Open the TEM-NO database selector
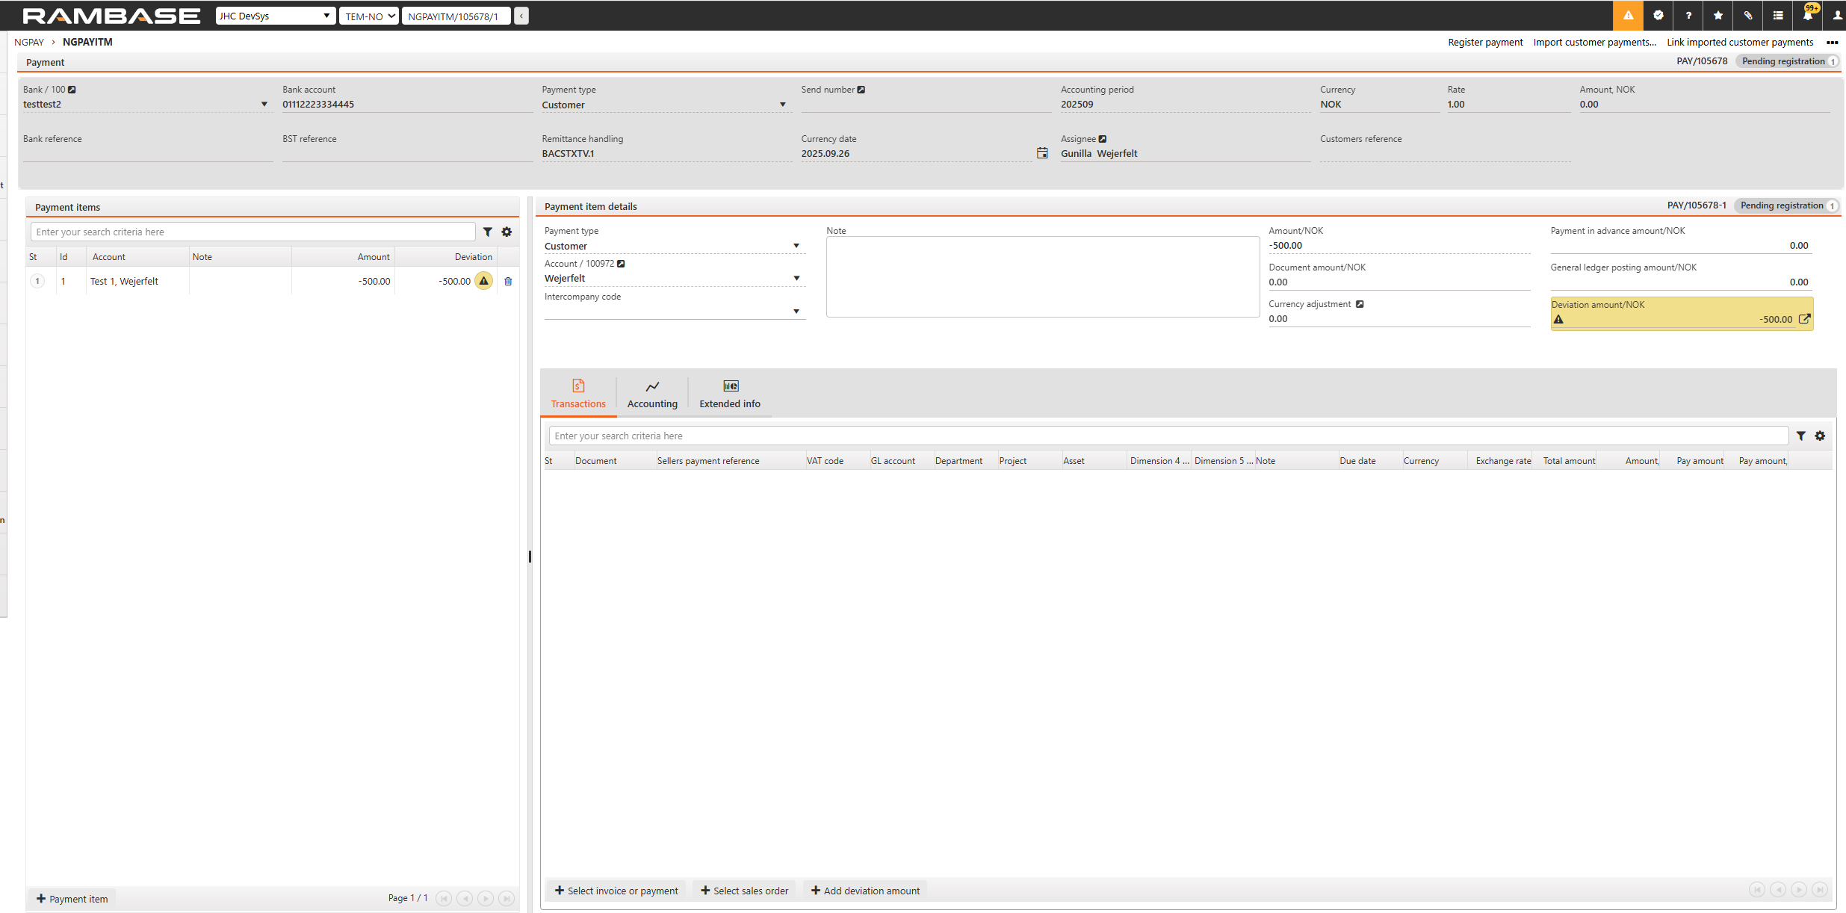Viewport: 1846px width, 913px height. tap(370, 16)
